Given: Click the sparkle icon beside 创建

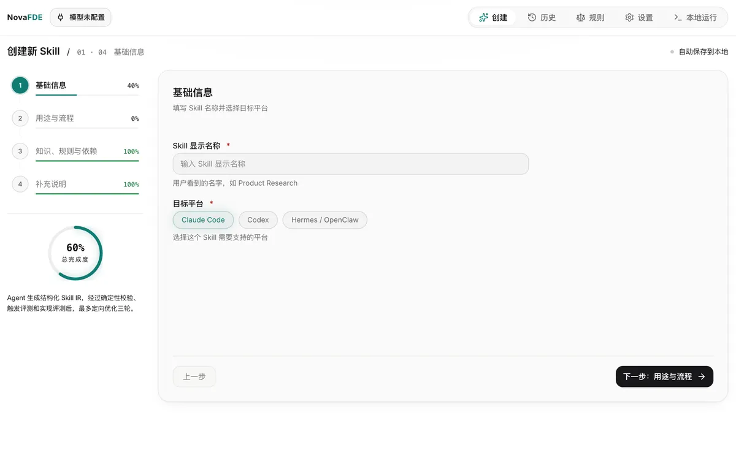Looking at the screenshot, I should point(484,17).
